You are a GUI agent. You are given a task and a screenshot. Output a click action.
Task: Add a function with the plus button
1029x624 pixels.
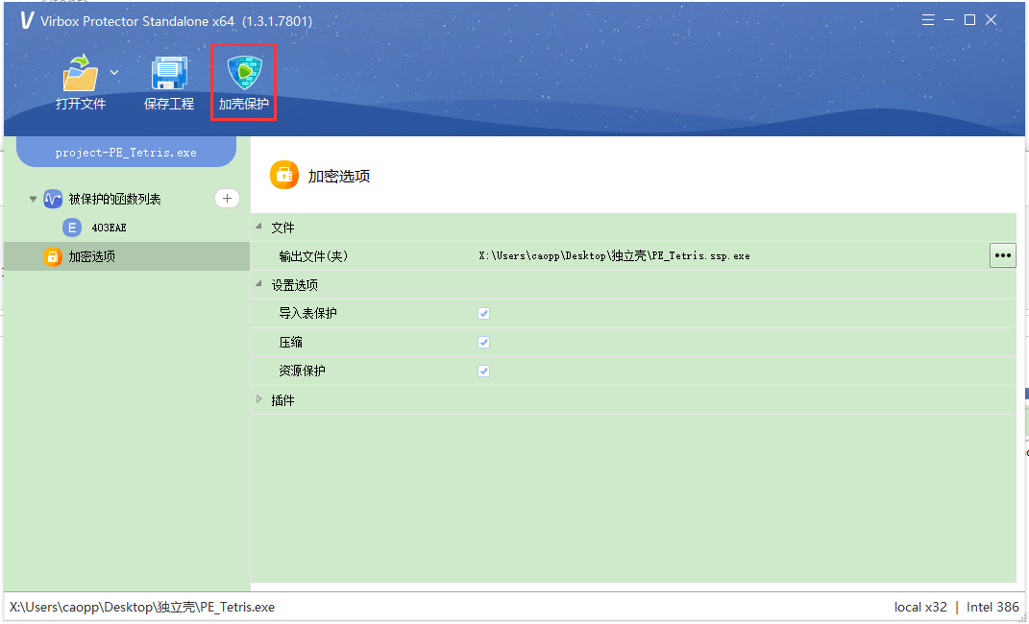click(226, 199)
